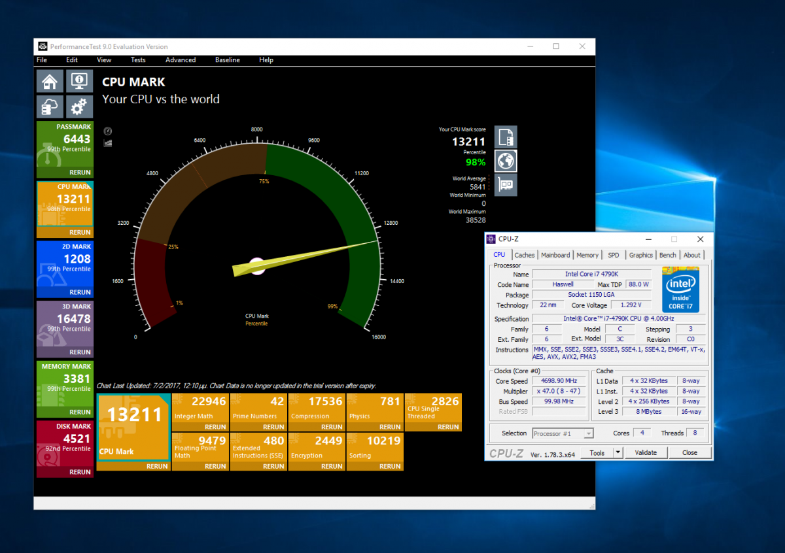The height and width of the screenshot is (553, 785).
Task: Open the Home icon in PerformanceTest
Action: (50, 82)
